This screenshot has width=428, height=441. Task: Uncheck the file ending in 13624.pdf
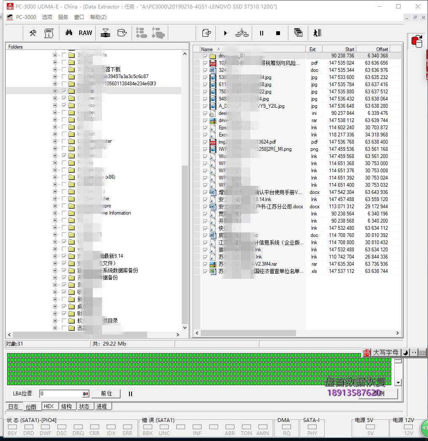[x=205, y=142]
